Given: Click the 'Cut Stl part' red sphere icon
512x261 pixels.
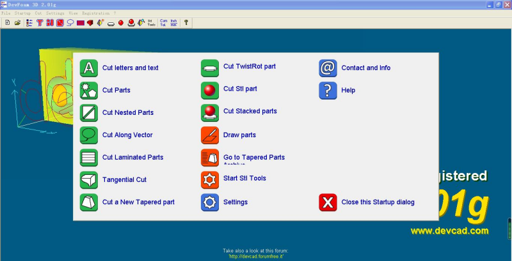Looking at the screenshot, I should click(210, 91).
